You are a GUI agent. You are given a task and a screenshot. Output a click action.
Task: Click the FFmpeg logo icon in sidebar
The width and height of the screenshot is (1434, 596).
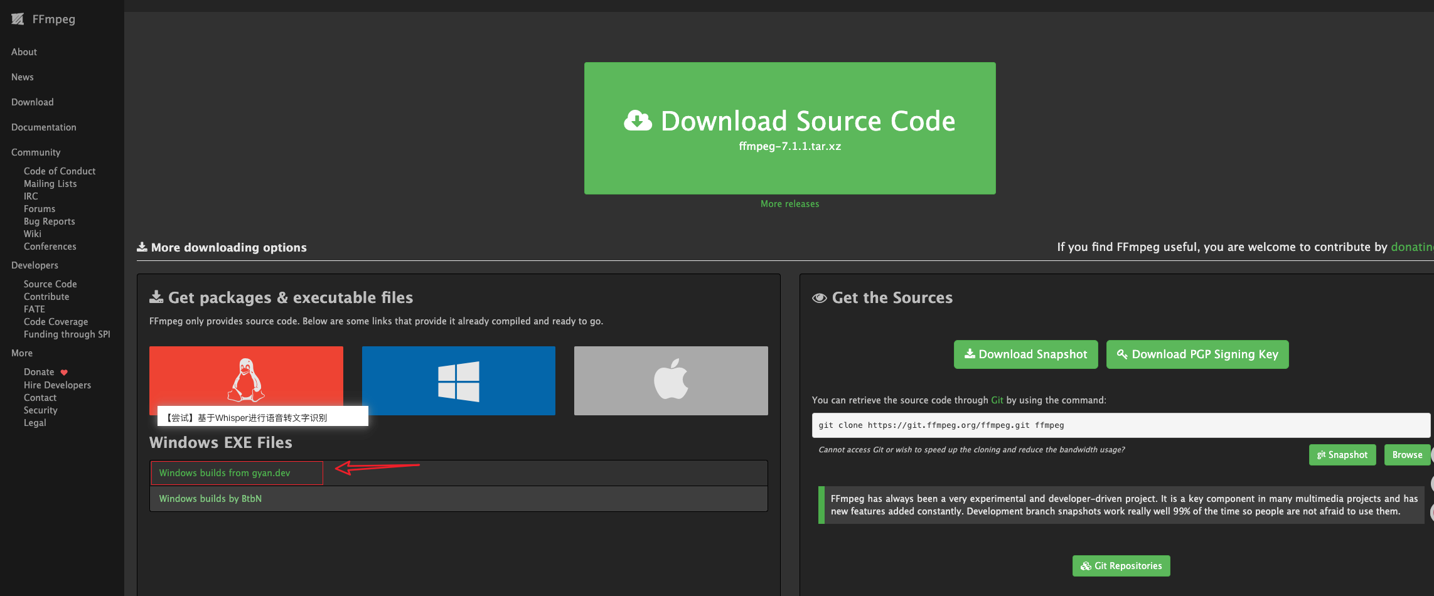[18, 19]
